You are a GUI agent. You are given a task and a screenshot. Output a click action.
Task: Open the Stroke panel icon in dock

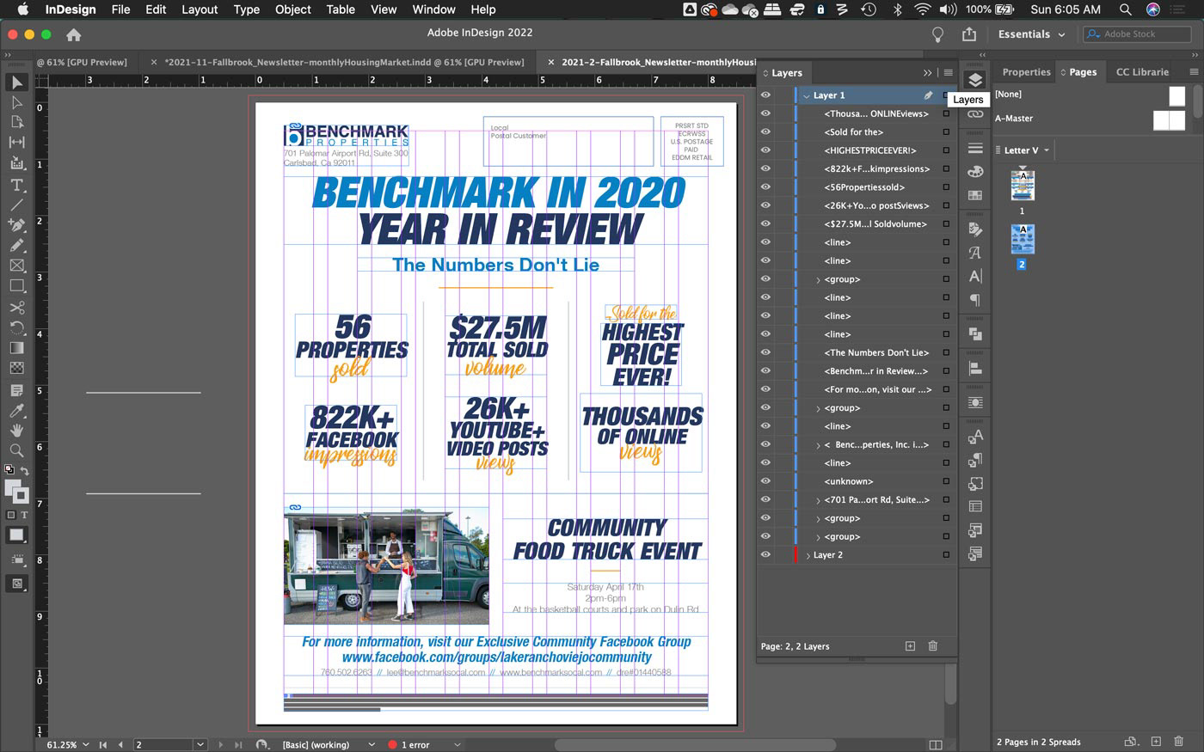pos(974,149)
